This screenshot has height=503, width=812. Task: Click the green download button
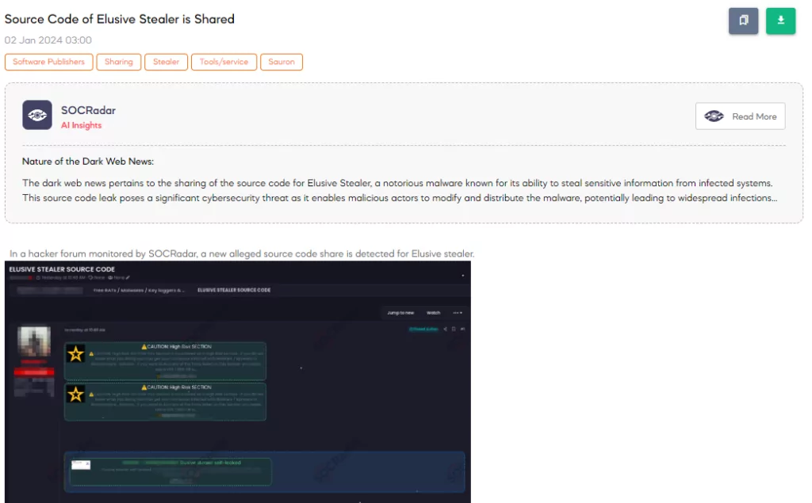780,21
